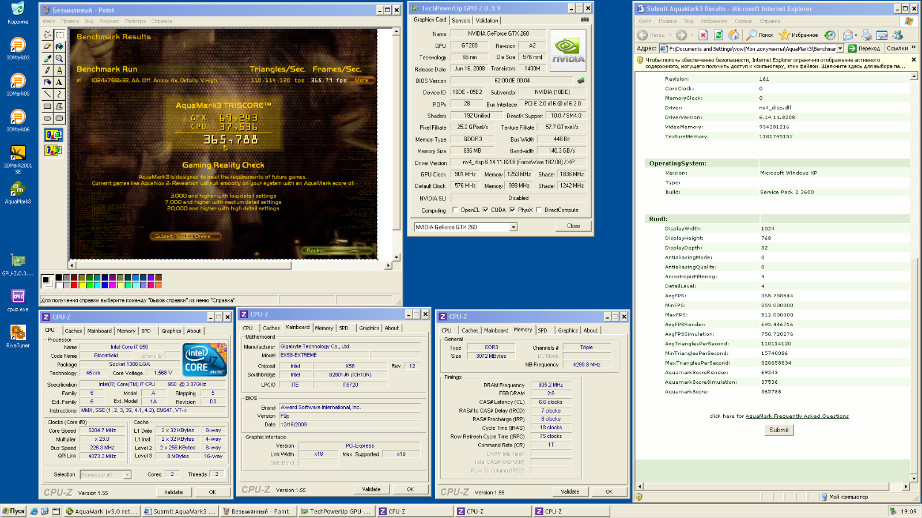The width and height of the screenshot is (922, 518).
Task: Select the Text tool in Paint
Action: (x=59, y=82)
